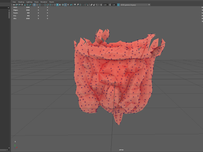Click the Gamma value field
The image size is (203, 152).
[x=114, y=5]
